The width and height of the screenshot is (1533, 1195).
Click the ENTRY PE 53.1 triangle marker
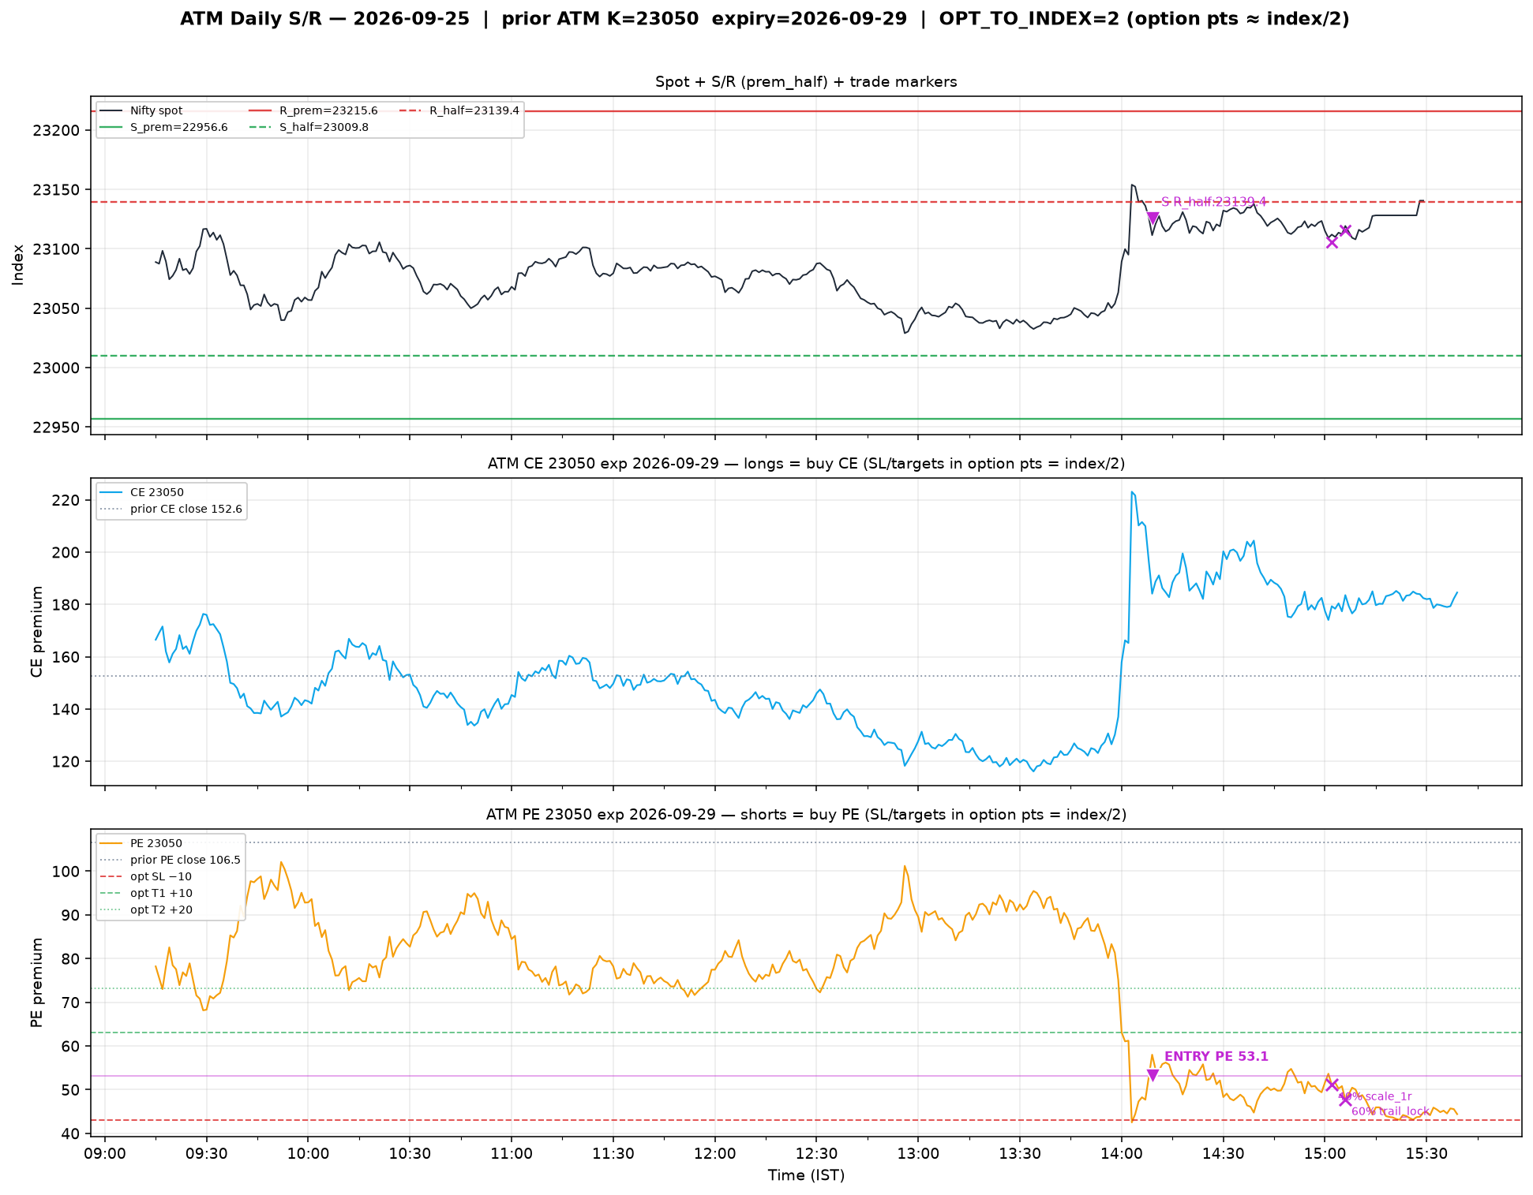tap(1153, 1075)
